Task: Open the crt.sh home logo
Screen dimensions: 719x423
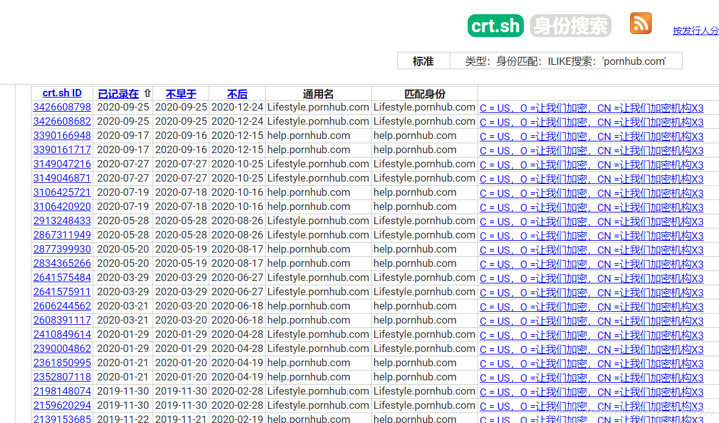Action: [495, 26]
